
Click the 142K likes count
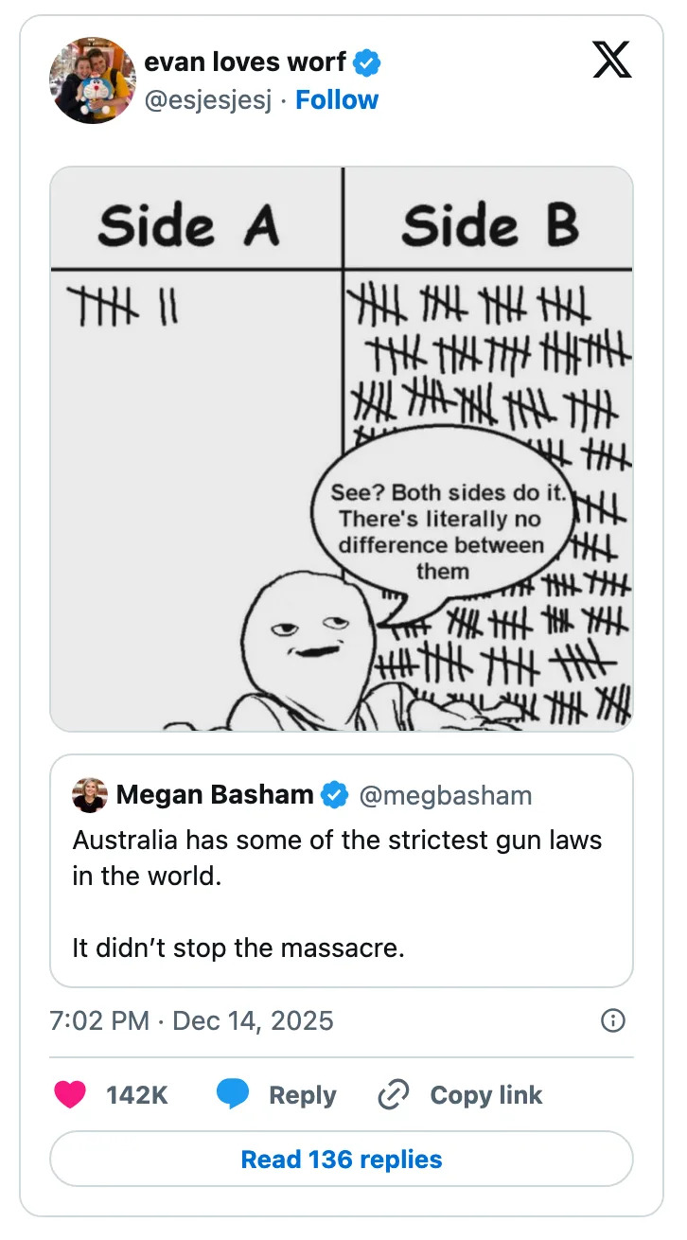point(137,1095)
